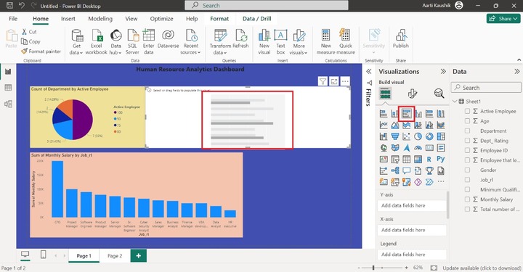Open the Insert ribbon tab
The image size is (523, 272).
68,19
